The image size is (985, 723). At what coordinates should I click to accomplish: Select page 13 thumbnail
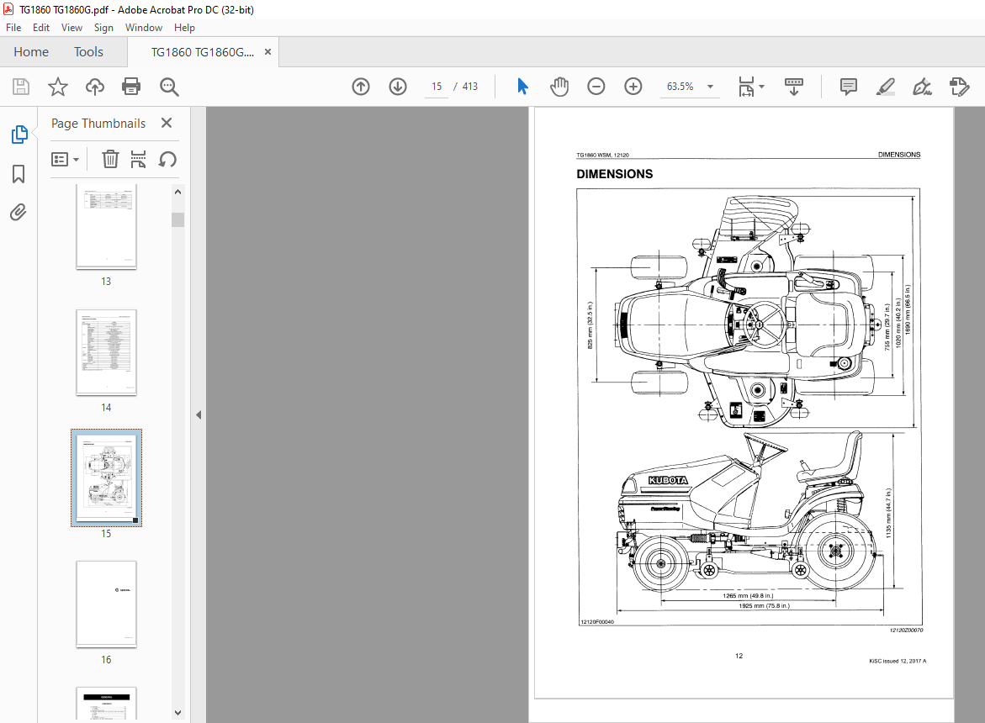pyautogui.click(x=106, y=226)
